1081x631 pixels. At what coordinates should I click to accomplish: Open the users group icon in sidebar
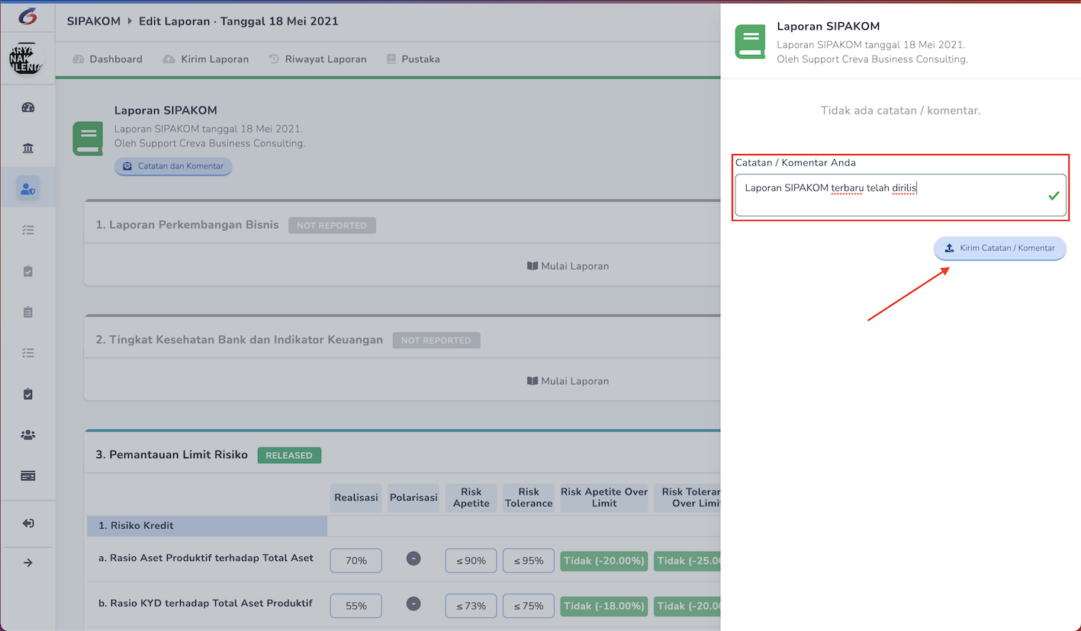tap(28, 435)
